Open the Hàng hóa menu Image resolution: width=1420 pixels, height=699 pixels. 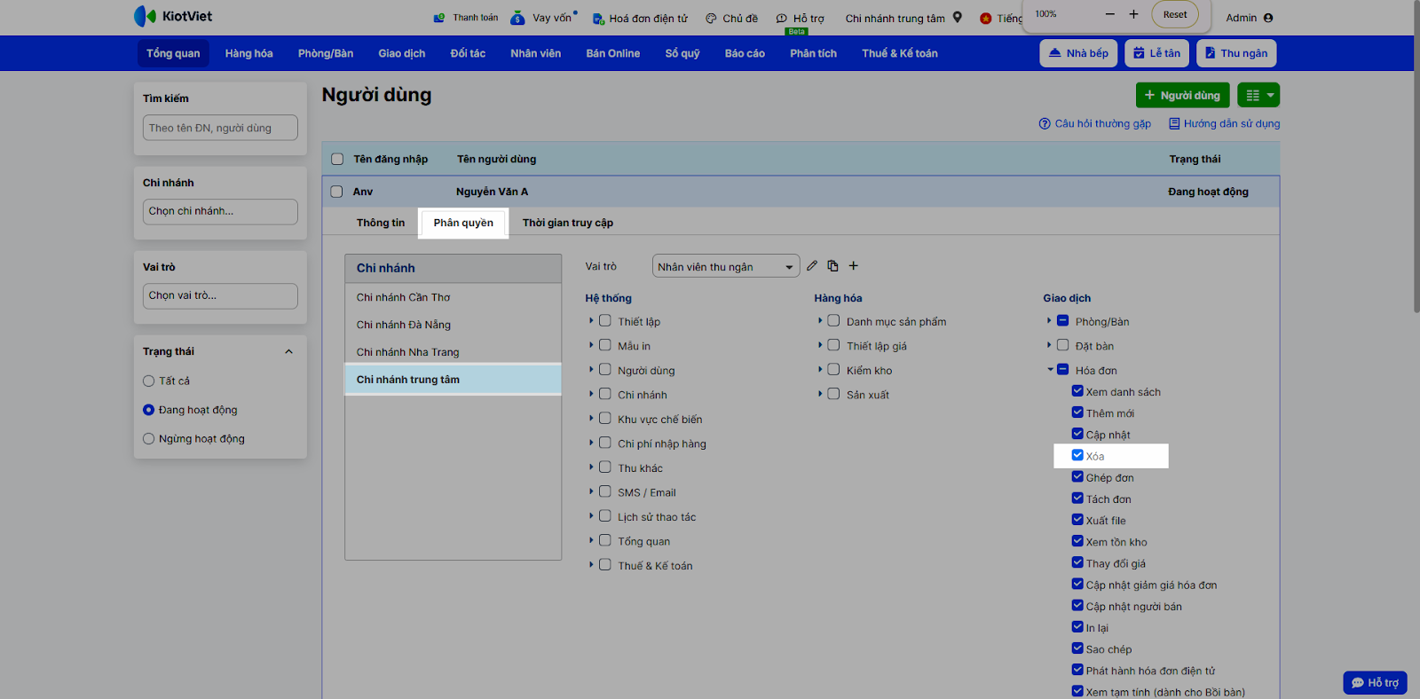click(x=248, y=53)
